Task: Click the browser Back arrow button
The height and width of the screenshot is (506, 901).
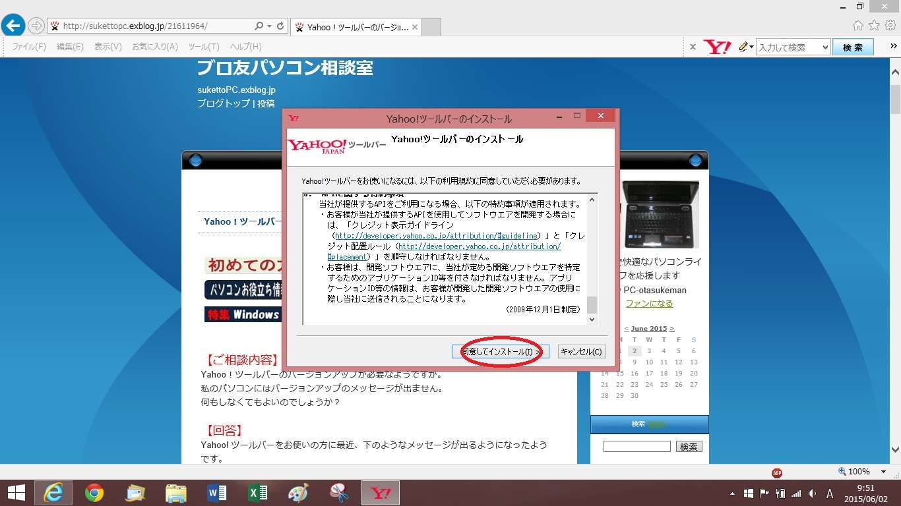Action: pos(13,26)
